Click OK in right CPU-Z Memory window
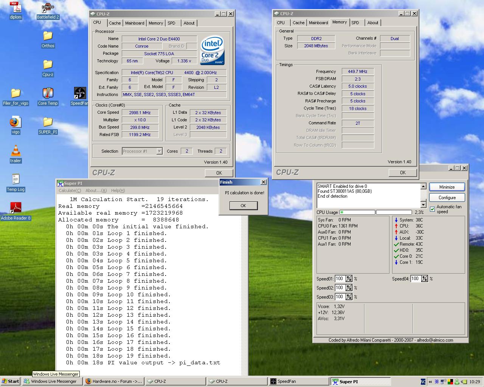Image resolution: width=484 pixels, height=387 pixels. (403, 172)
